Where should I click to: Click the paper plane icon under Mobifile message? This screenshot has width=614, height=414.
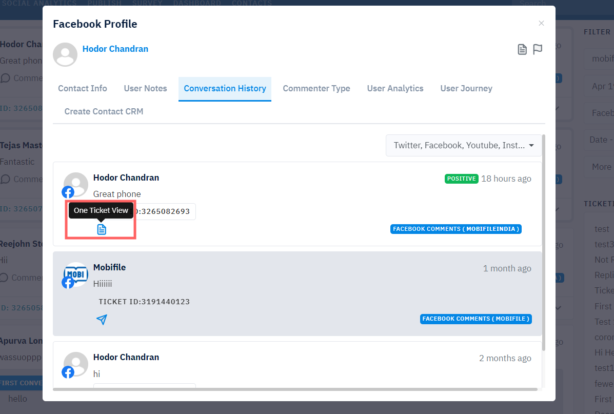(102, 320)
